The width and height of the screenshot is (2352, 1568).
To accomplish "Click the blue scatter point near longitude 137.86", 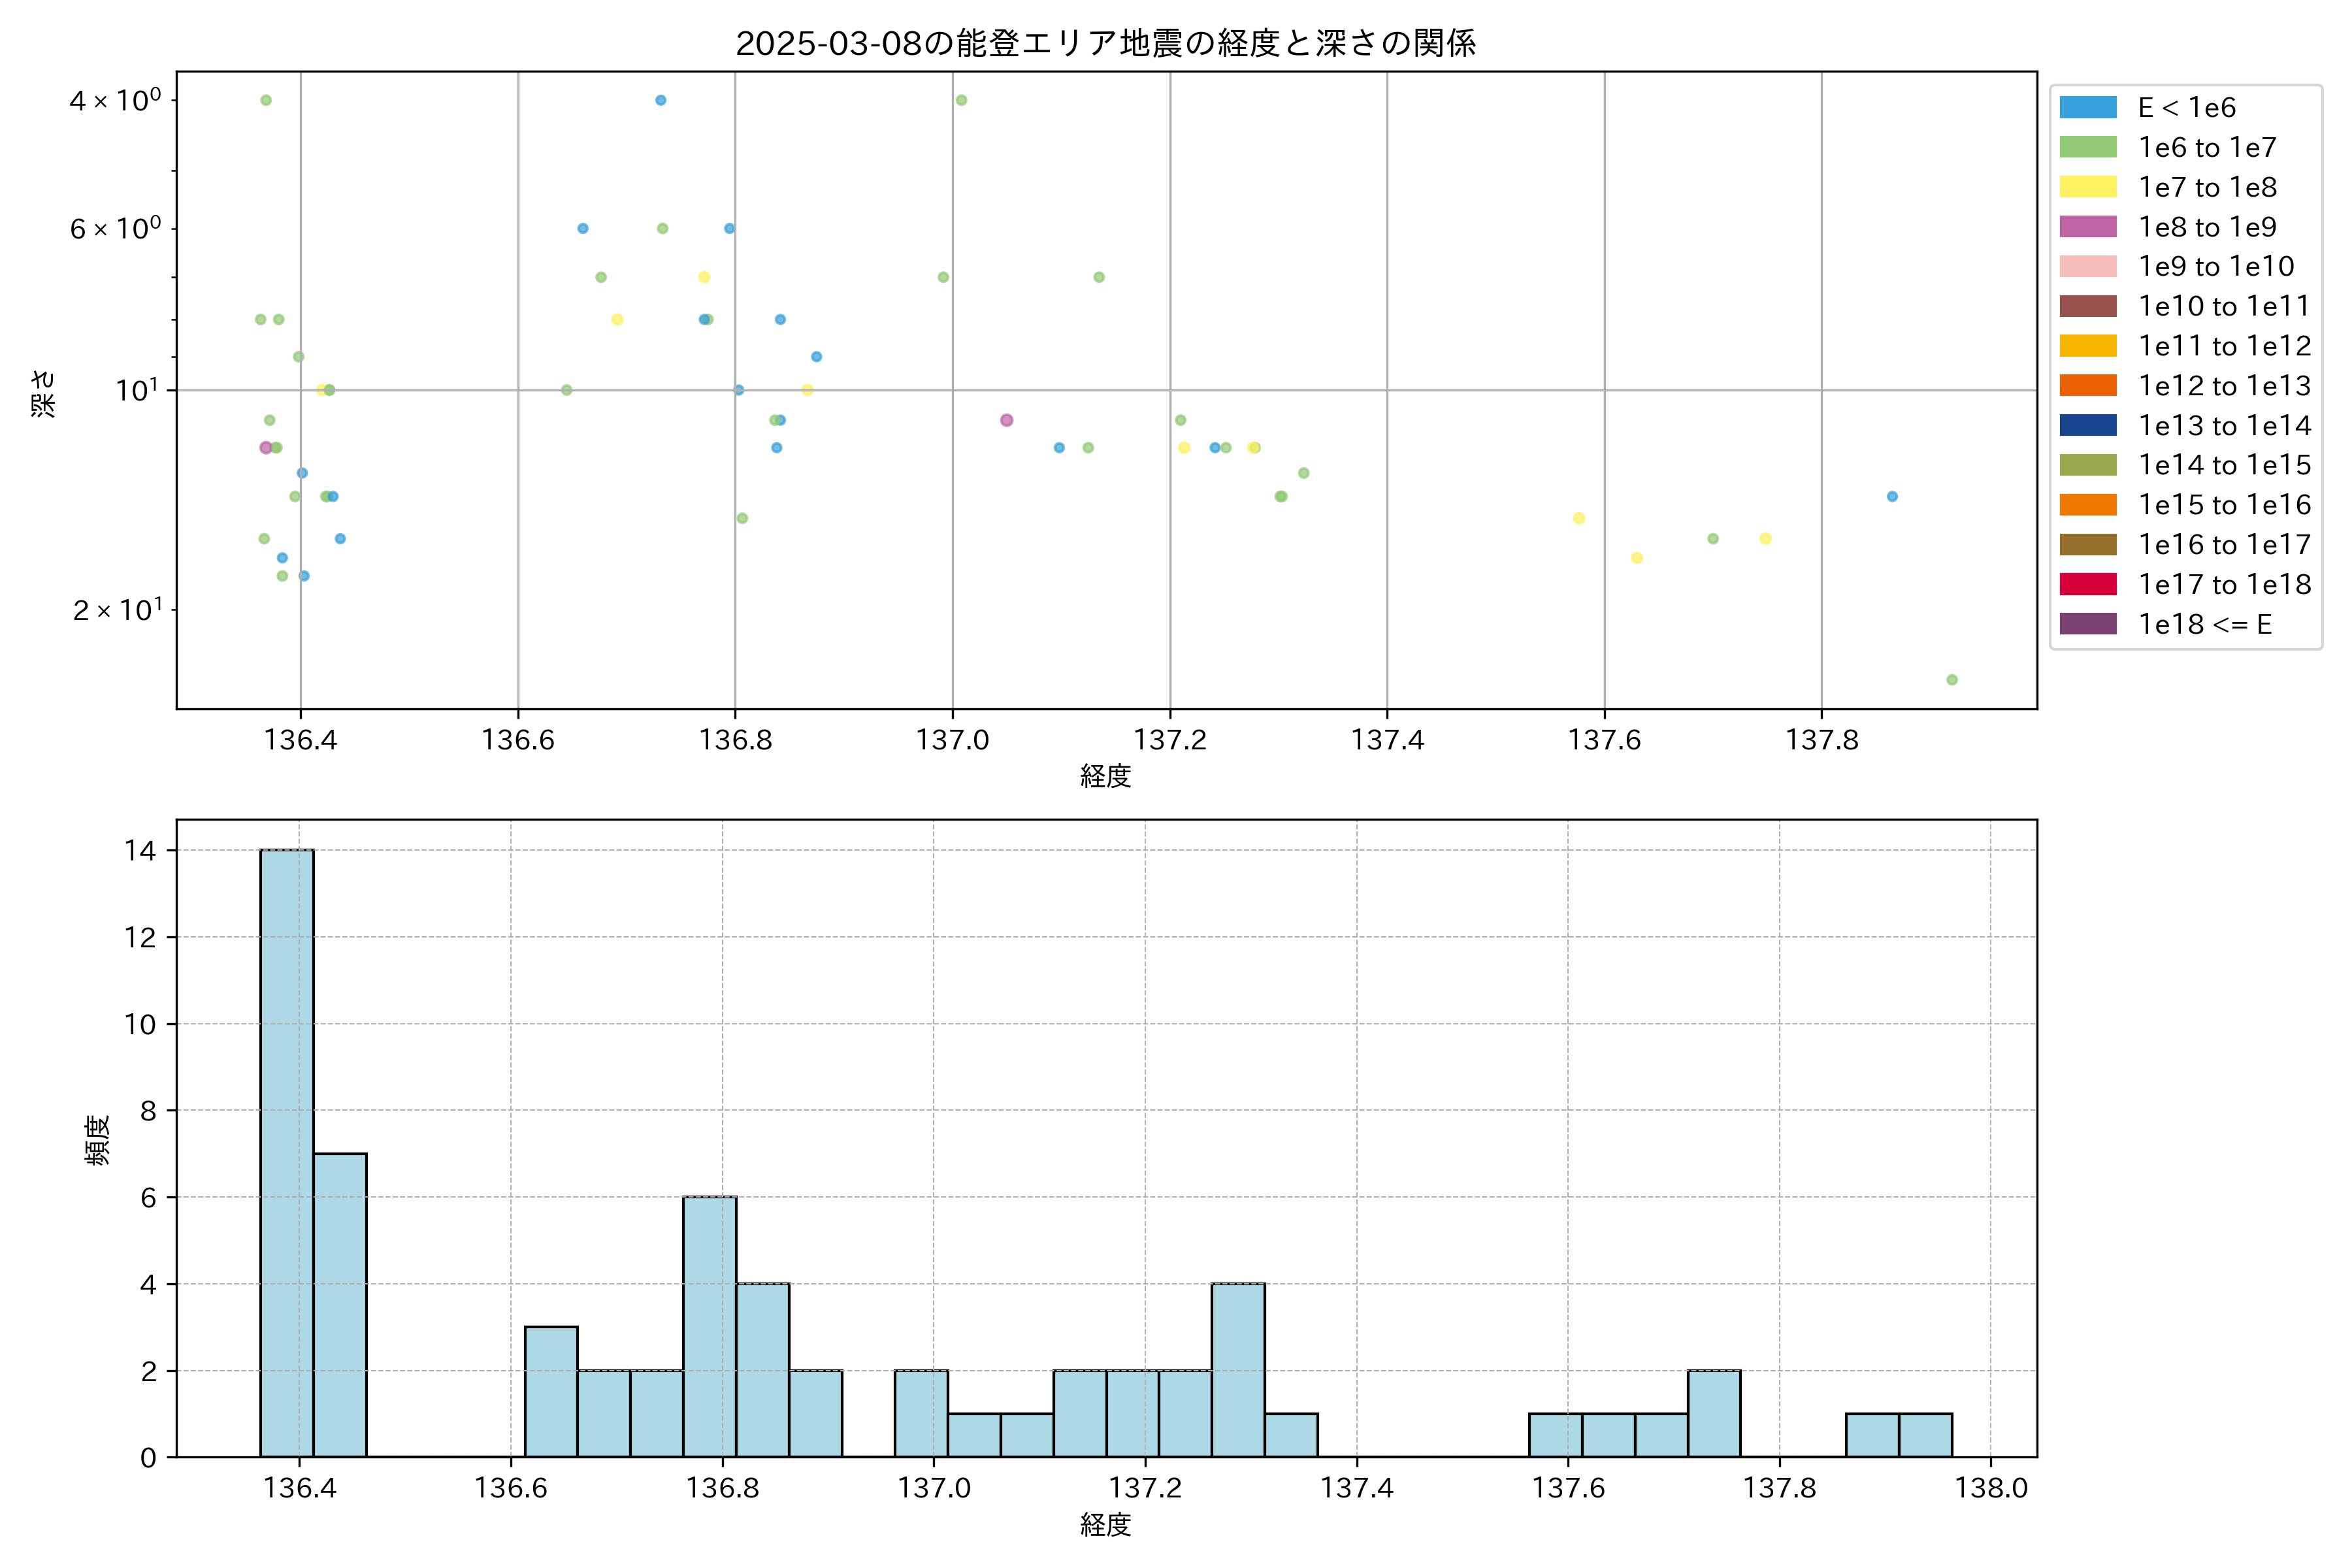I will [1892, 496].
